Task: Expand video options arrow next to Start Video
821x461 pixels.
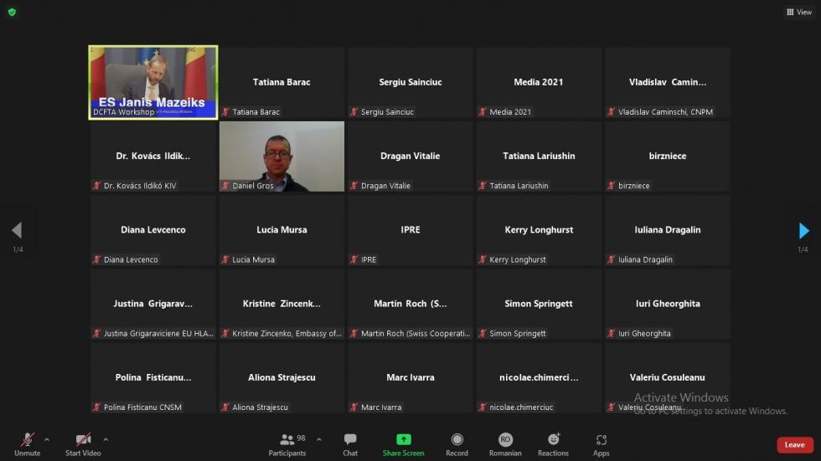Action: tap(106, 439)
